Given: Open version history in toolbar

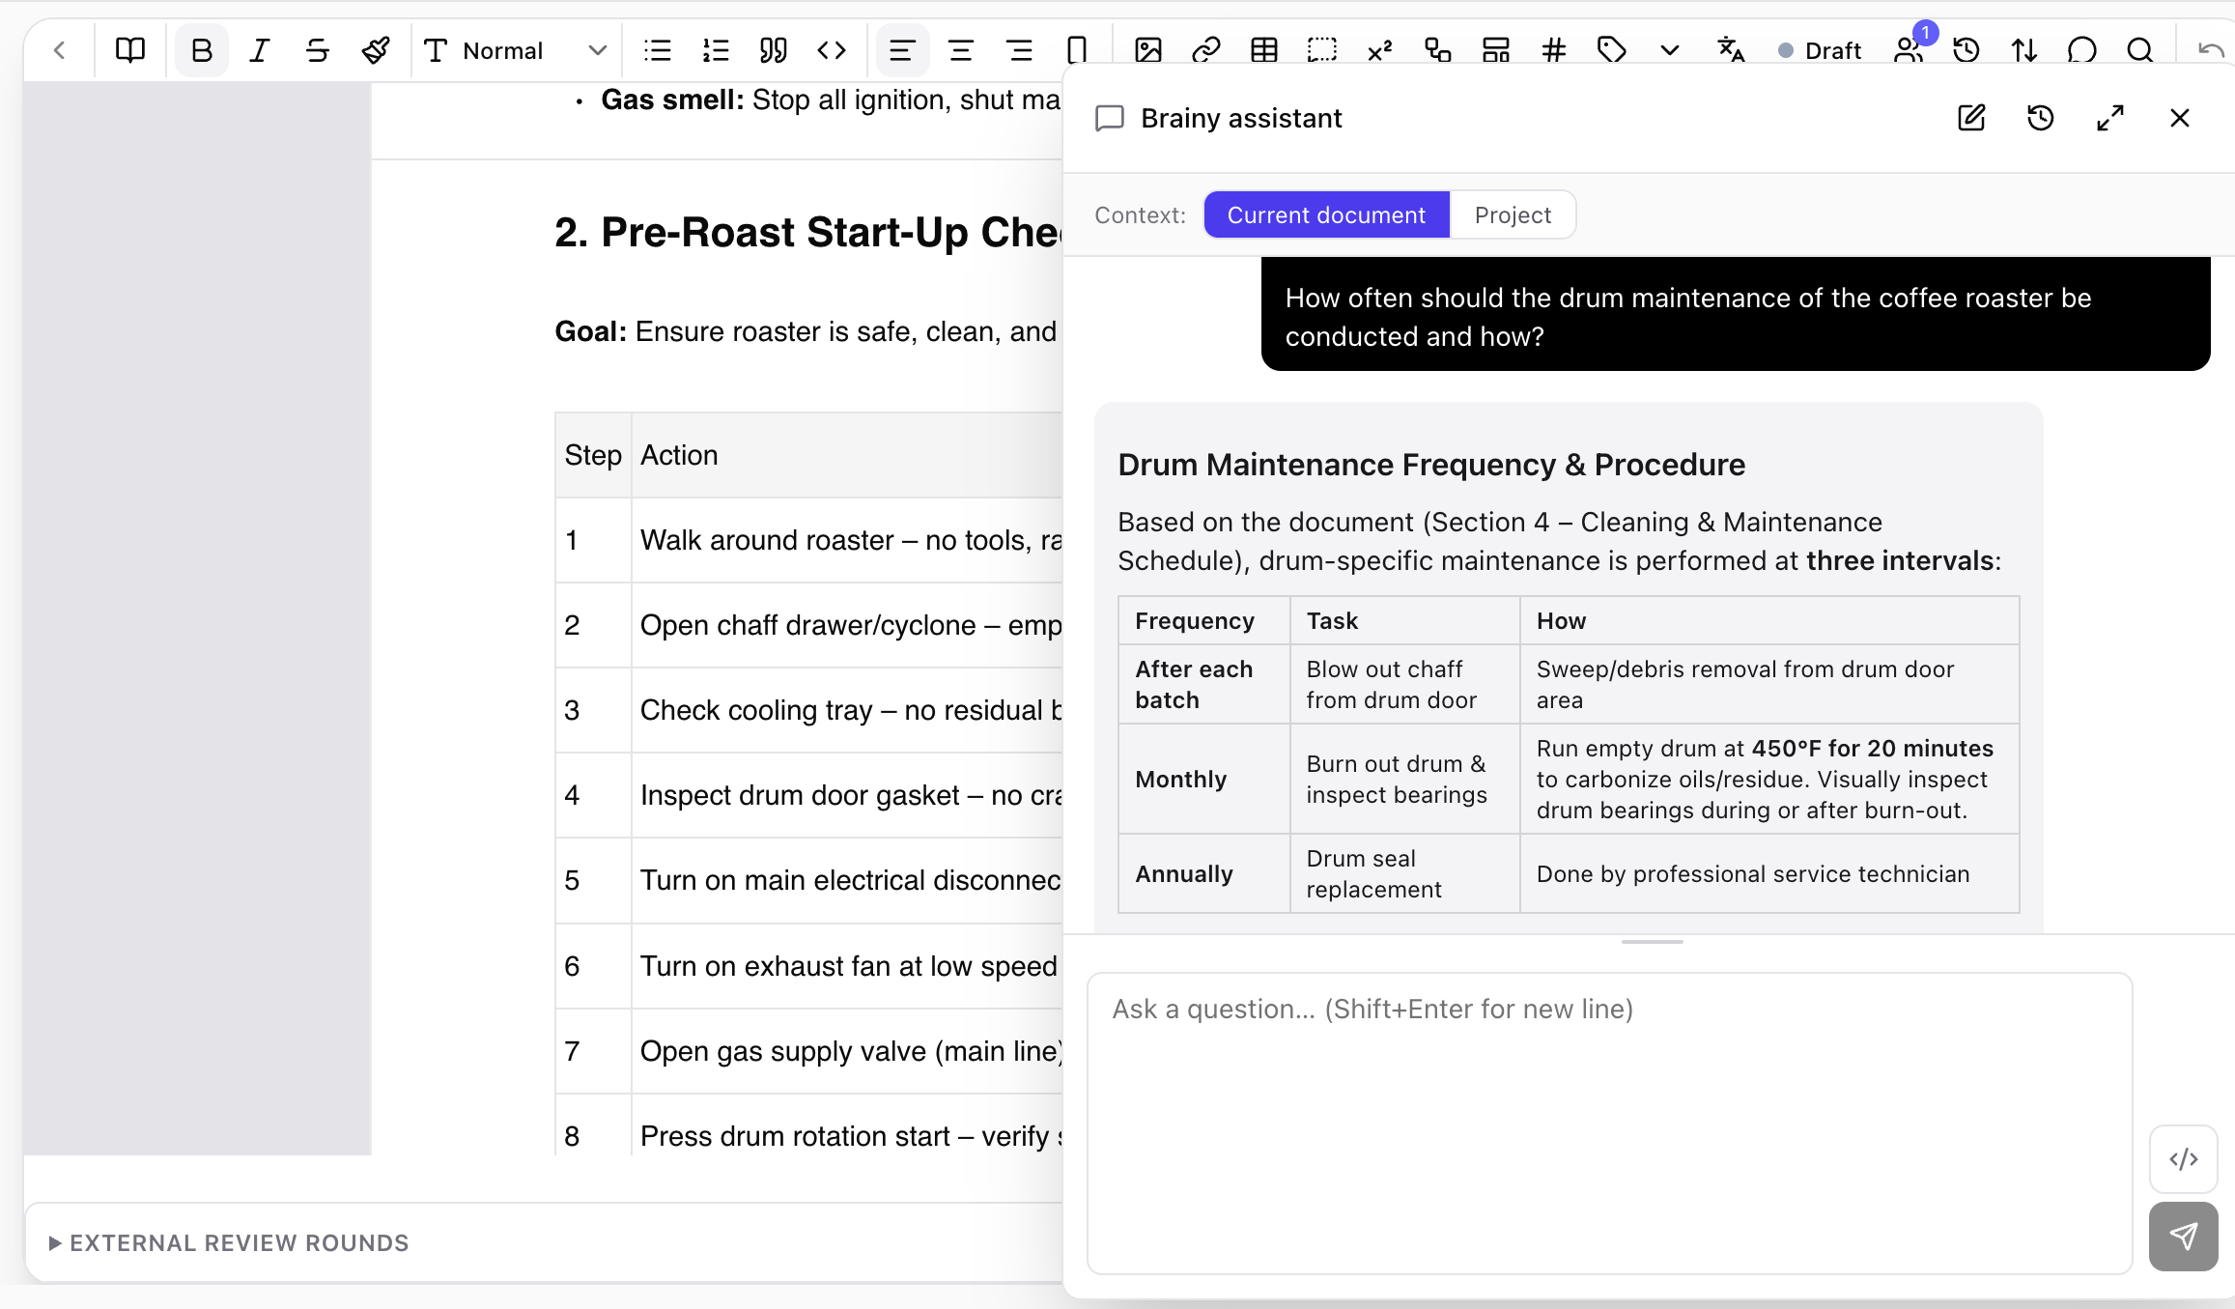Looking at the screenshot, I should tap(1966, 50).
